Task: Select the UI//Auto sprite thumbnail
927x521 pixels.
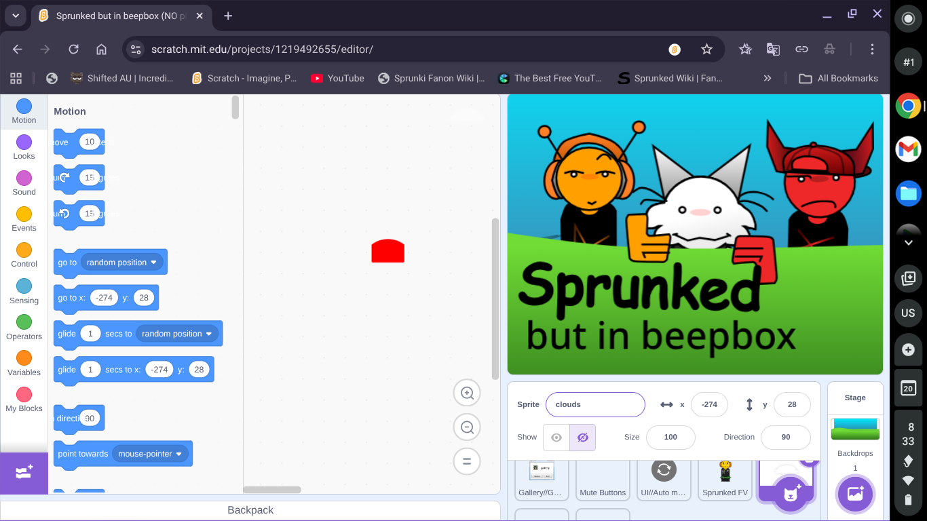Action: (664, 480)
